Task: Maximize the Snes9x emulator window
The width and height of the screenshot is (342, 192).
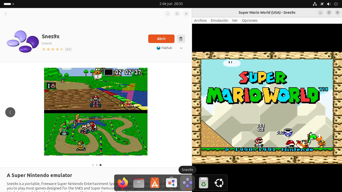Action: point(329,12)
